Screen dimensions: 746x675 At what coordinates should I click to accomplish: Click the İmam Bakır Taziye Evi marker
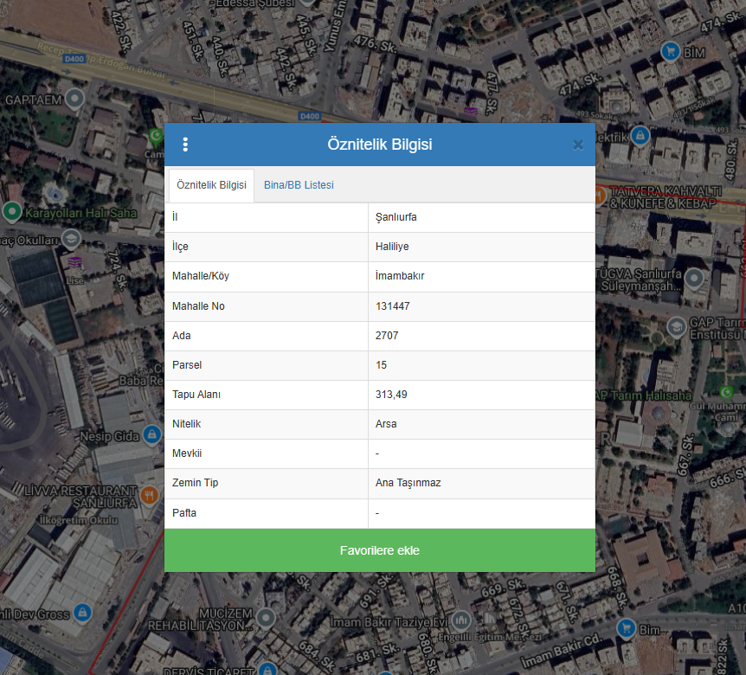point(461,620)
